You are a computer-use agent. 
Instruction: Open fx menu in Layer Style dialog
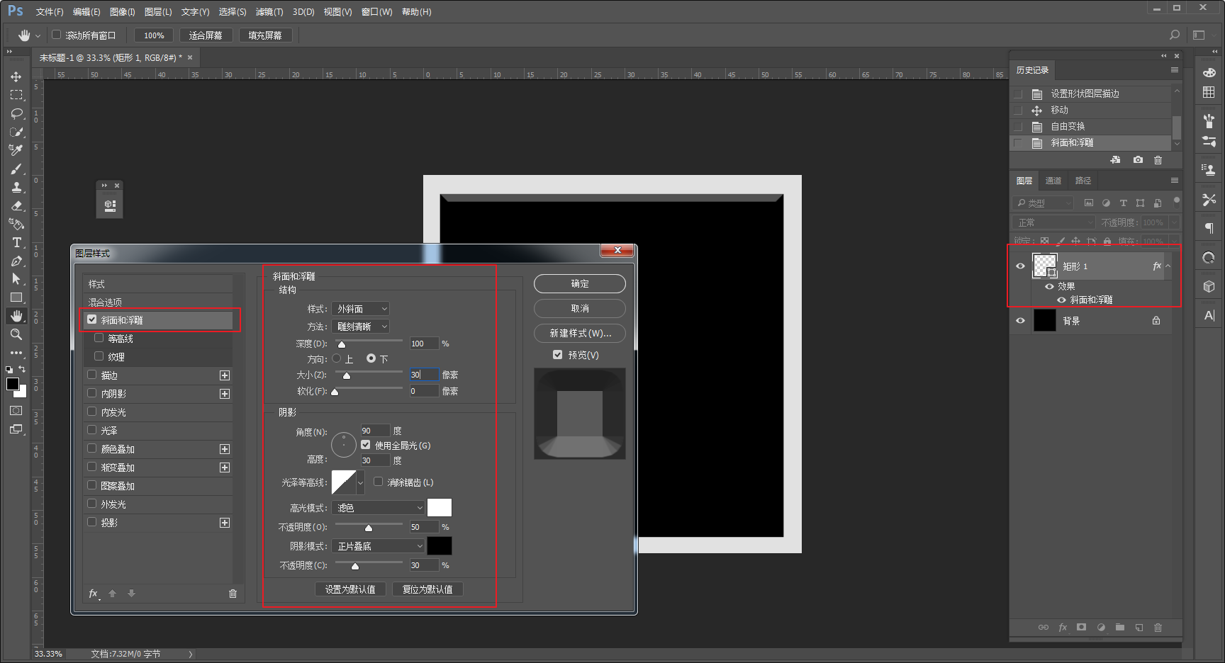94,594
